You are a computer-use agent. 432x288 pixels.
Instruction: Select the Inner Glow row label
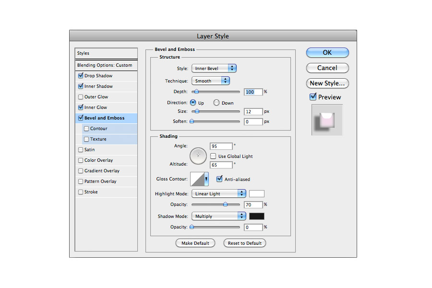[x=96, y=107]
